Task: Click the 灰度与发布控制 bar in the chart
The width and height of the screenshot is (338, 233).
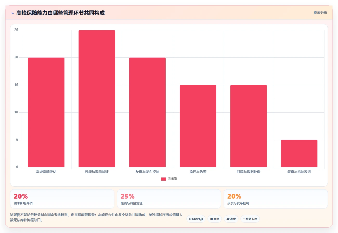Action: 147,112
